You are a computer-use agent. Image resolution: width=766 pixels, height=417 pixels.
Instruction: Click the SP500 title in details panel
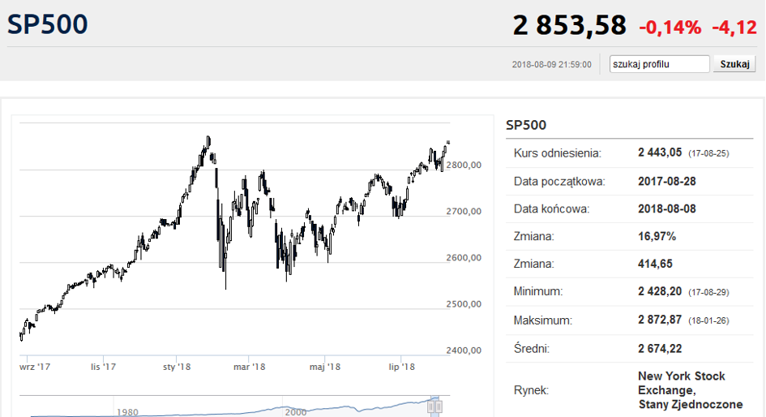point(526,125)
